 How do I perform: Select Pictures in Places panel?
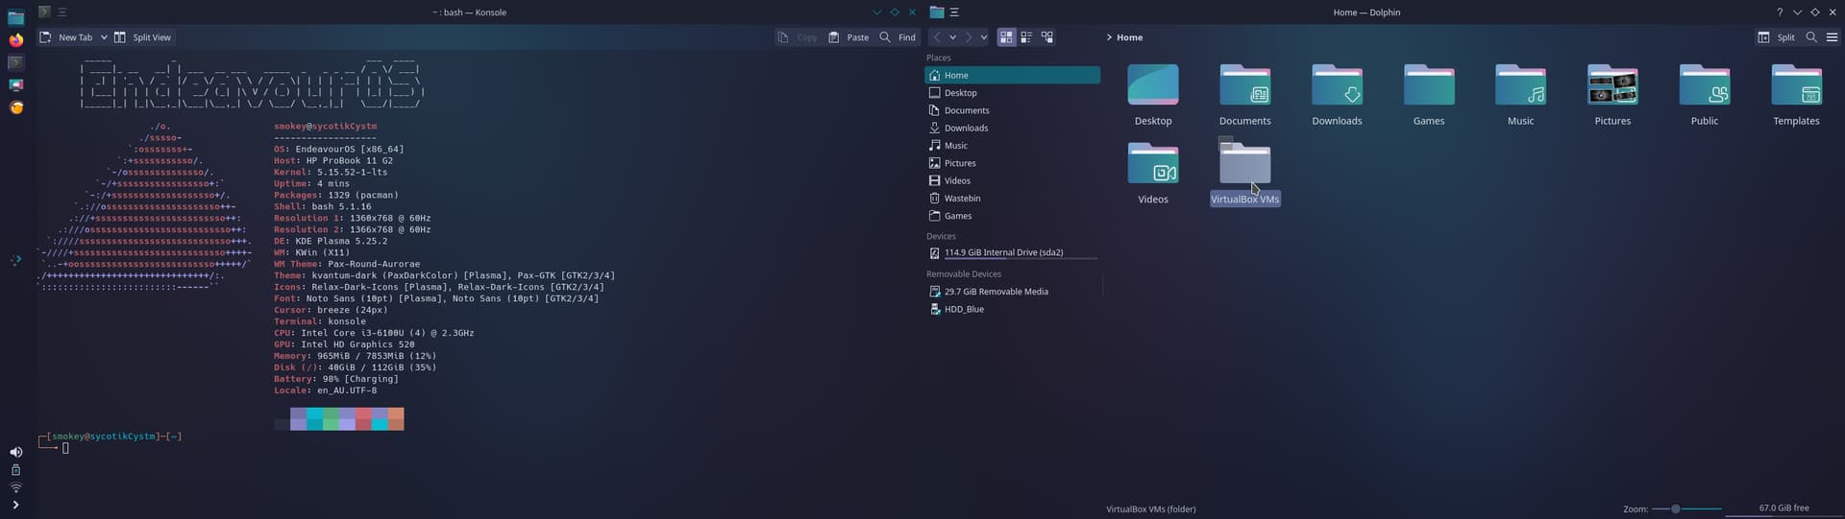tap(1012, 163)
